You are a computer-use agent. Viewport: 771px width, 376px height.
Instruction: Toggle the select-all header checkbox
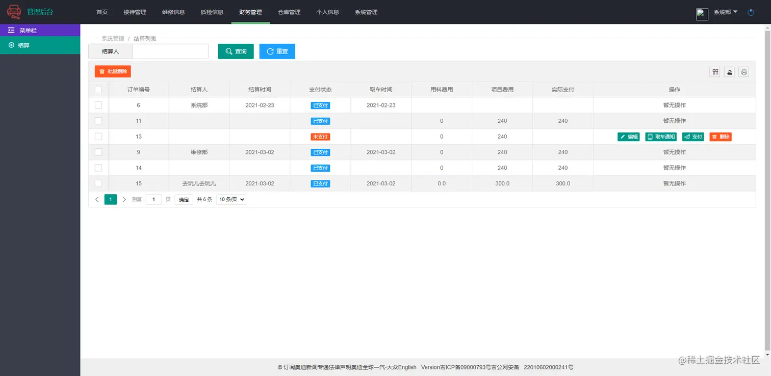click(98, 90)
